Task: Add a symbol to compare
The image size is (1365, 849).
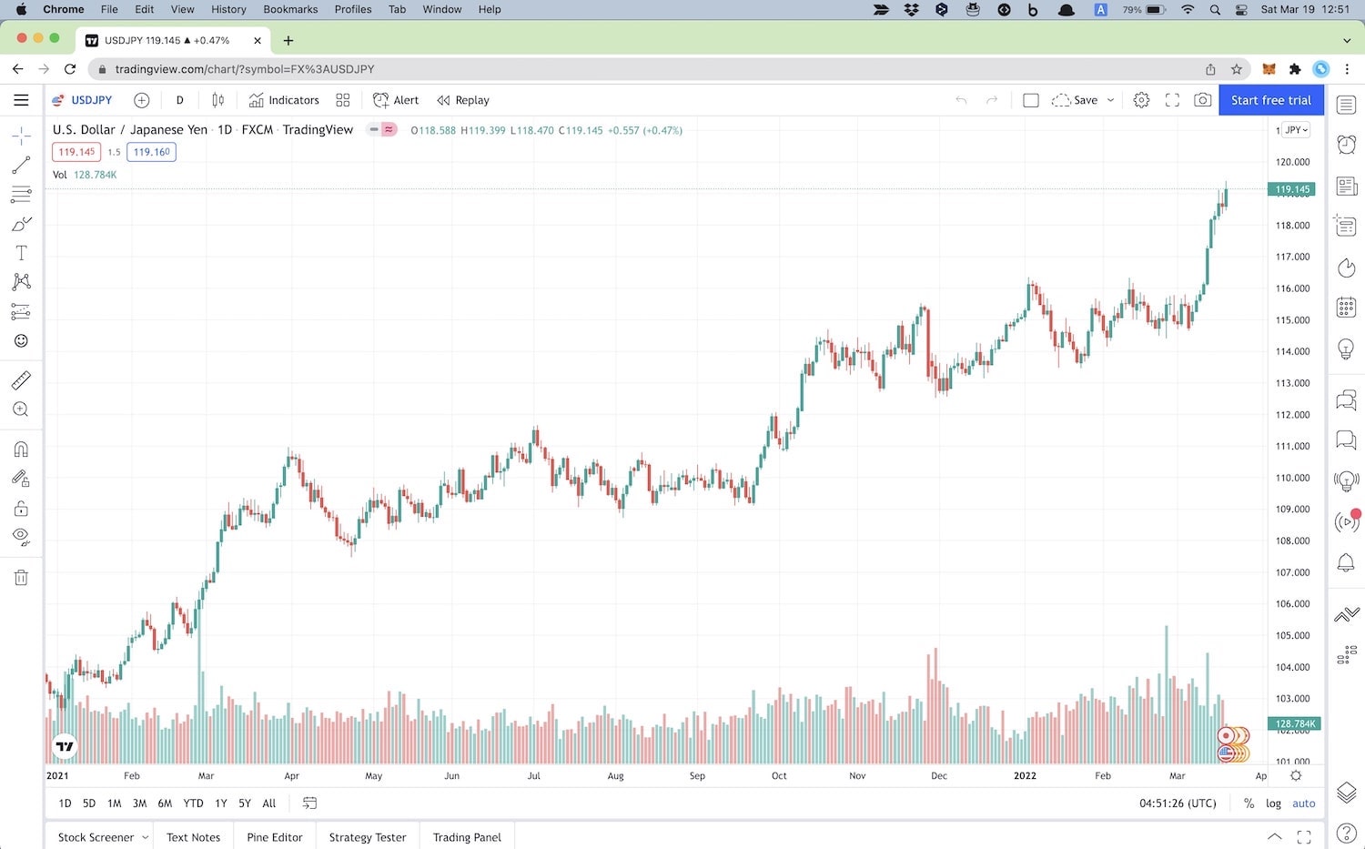Action: 141,100
